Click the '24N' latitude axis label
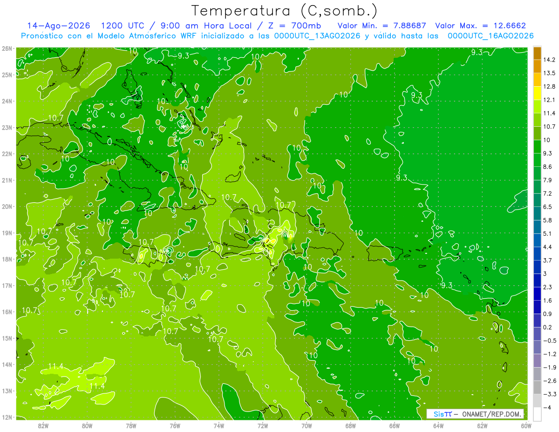 click(x=7, y=101)
